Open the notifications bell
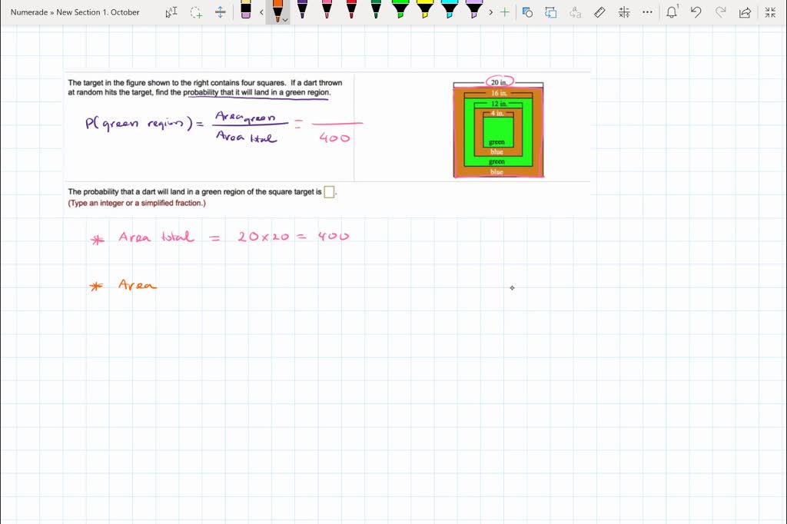This screenshot has height=524, width=787. pos(672,12)
